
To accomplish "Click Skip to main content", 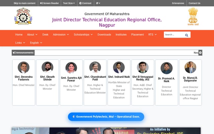I will pos(24,3).
